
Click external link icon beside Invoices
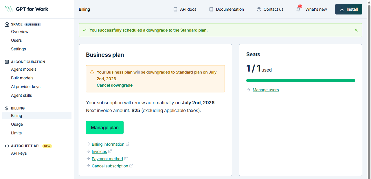[x=110, y=151]
